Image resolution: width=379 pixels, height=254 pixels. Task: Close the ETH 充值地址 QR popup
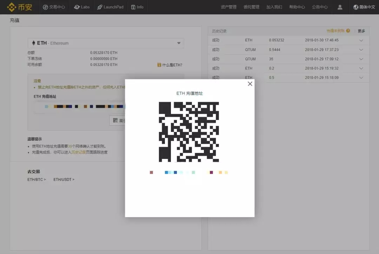coord(250,84)
